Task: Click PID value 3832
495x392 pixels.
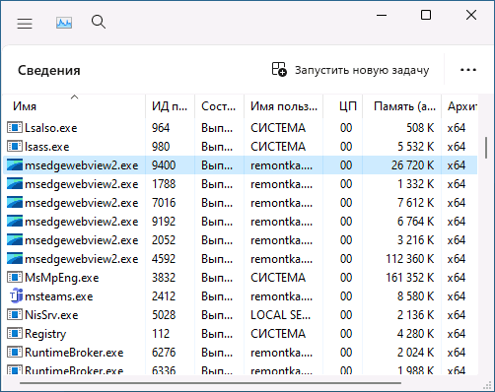Action: click(164, 278)
